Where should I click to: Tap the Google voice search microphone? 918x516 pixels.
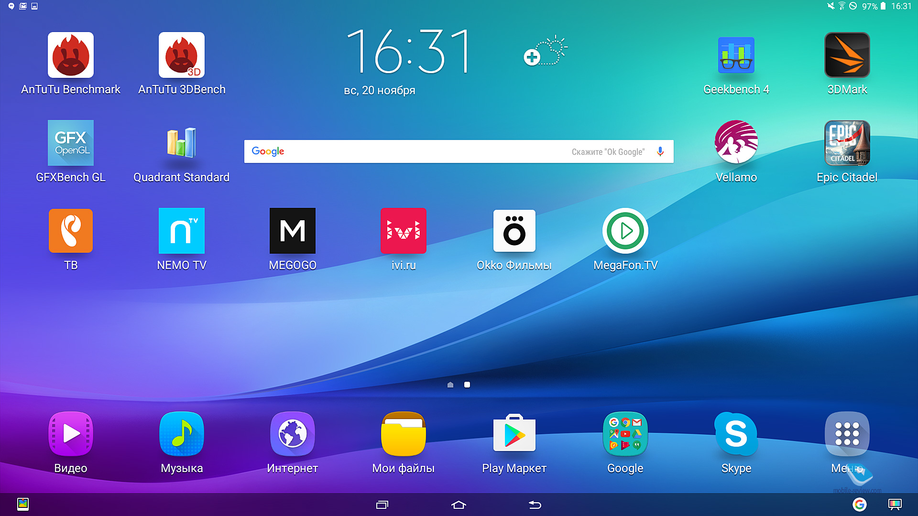[x=660, y=151]
